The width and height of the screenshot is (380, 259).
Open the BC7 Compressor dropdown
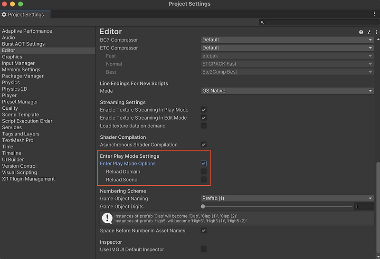coord(287,40)
